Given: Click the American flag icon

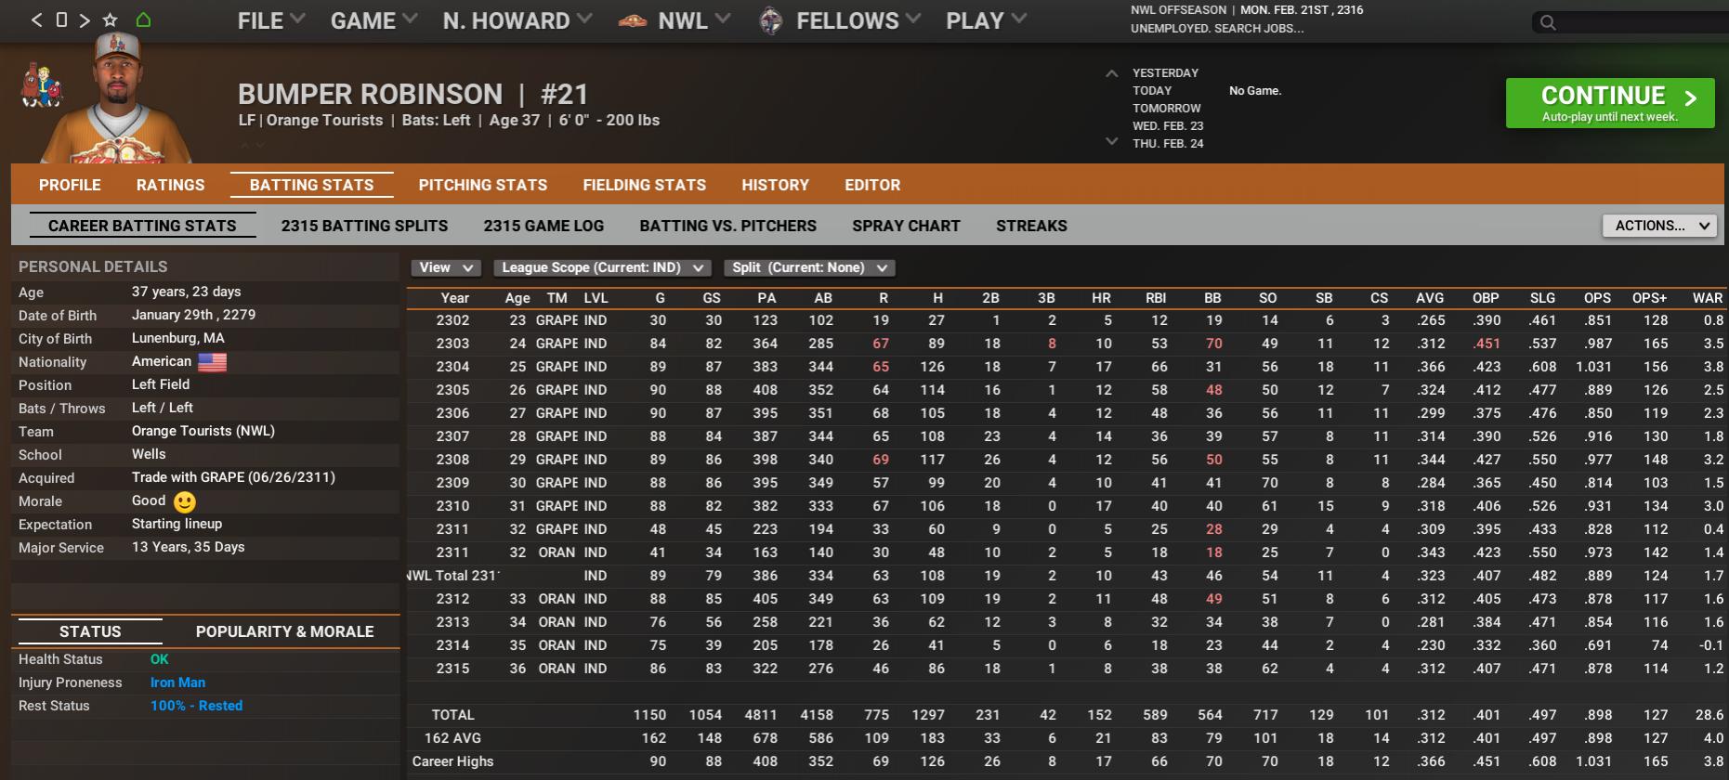Looking at the screenshot, I should point(212,362).
